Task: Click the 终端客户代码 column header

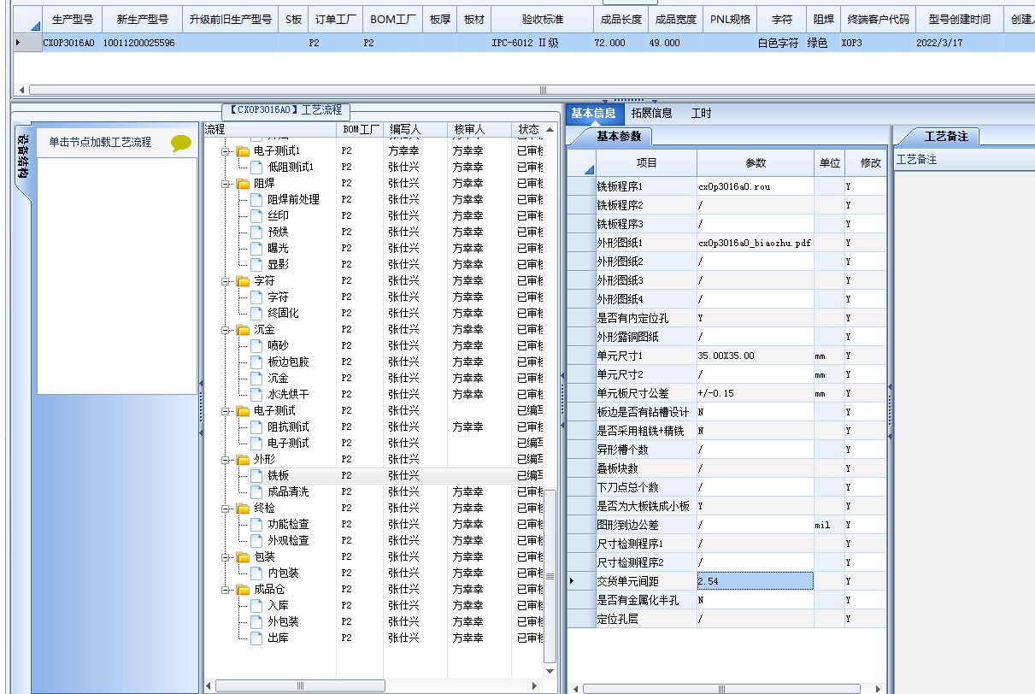Action: [878, 19]
